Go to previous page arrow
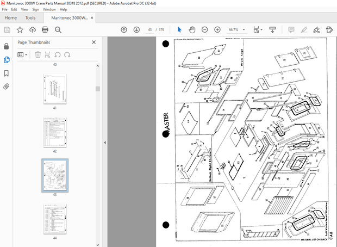337x247 pixels. point(124,29)
